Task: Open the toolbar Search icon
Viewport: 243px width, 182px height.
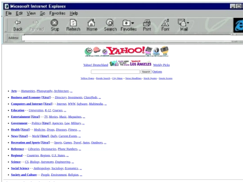Action: [x=110, y=25]
